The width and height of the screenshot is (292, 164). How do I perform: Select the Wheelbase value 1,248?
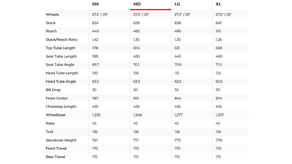click(137, 115)
